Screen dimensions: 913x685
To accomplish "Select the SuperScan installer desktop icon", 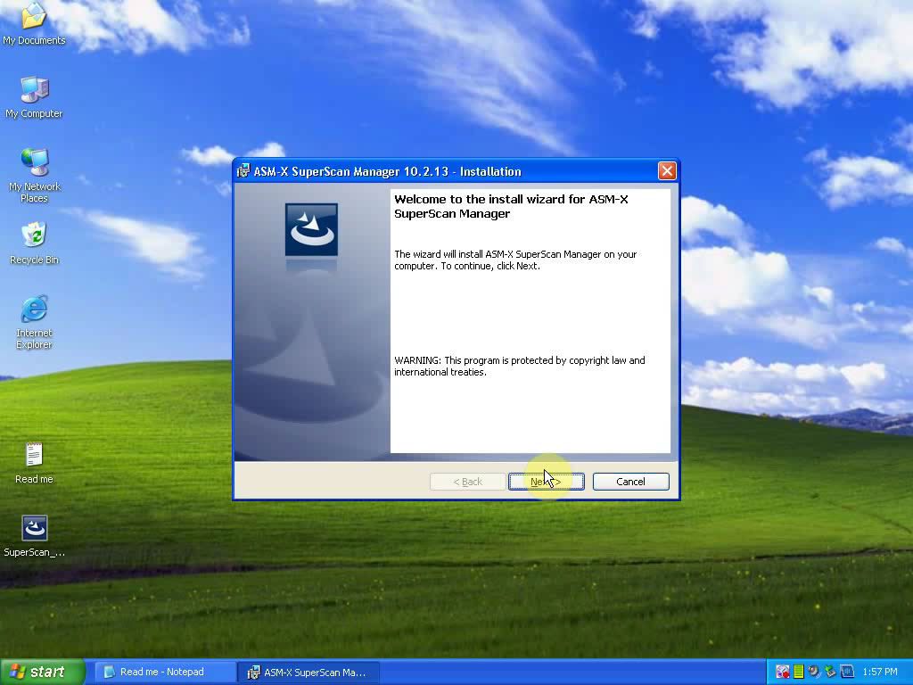I will pyautogui.click(x=34, y=536).
